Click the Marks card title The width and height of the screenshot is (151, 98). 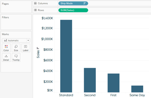tap(5, 34)
